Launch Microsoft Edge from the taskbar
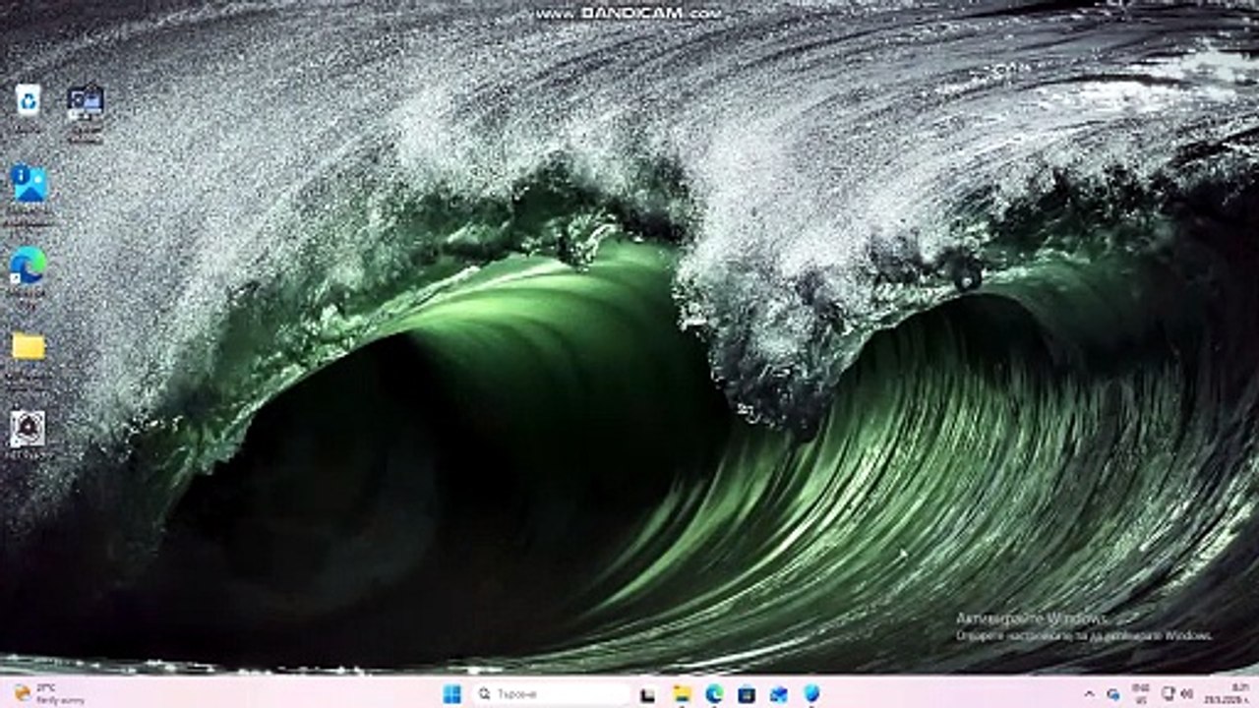Viewport: 1259px width, 708px height. (x=714, y=694)
